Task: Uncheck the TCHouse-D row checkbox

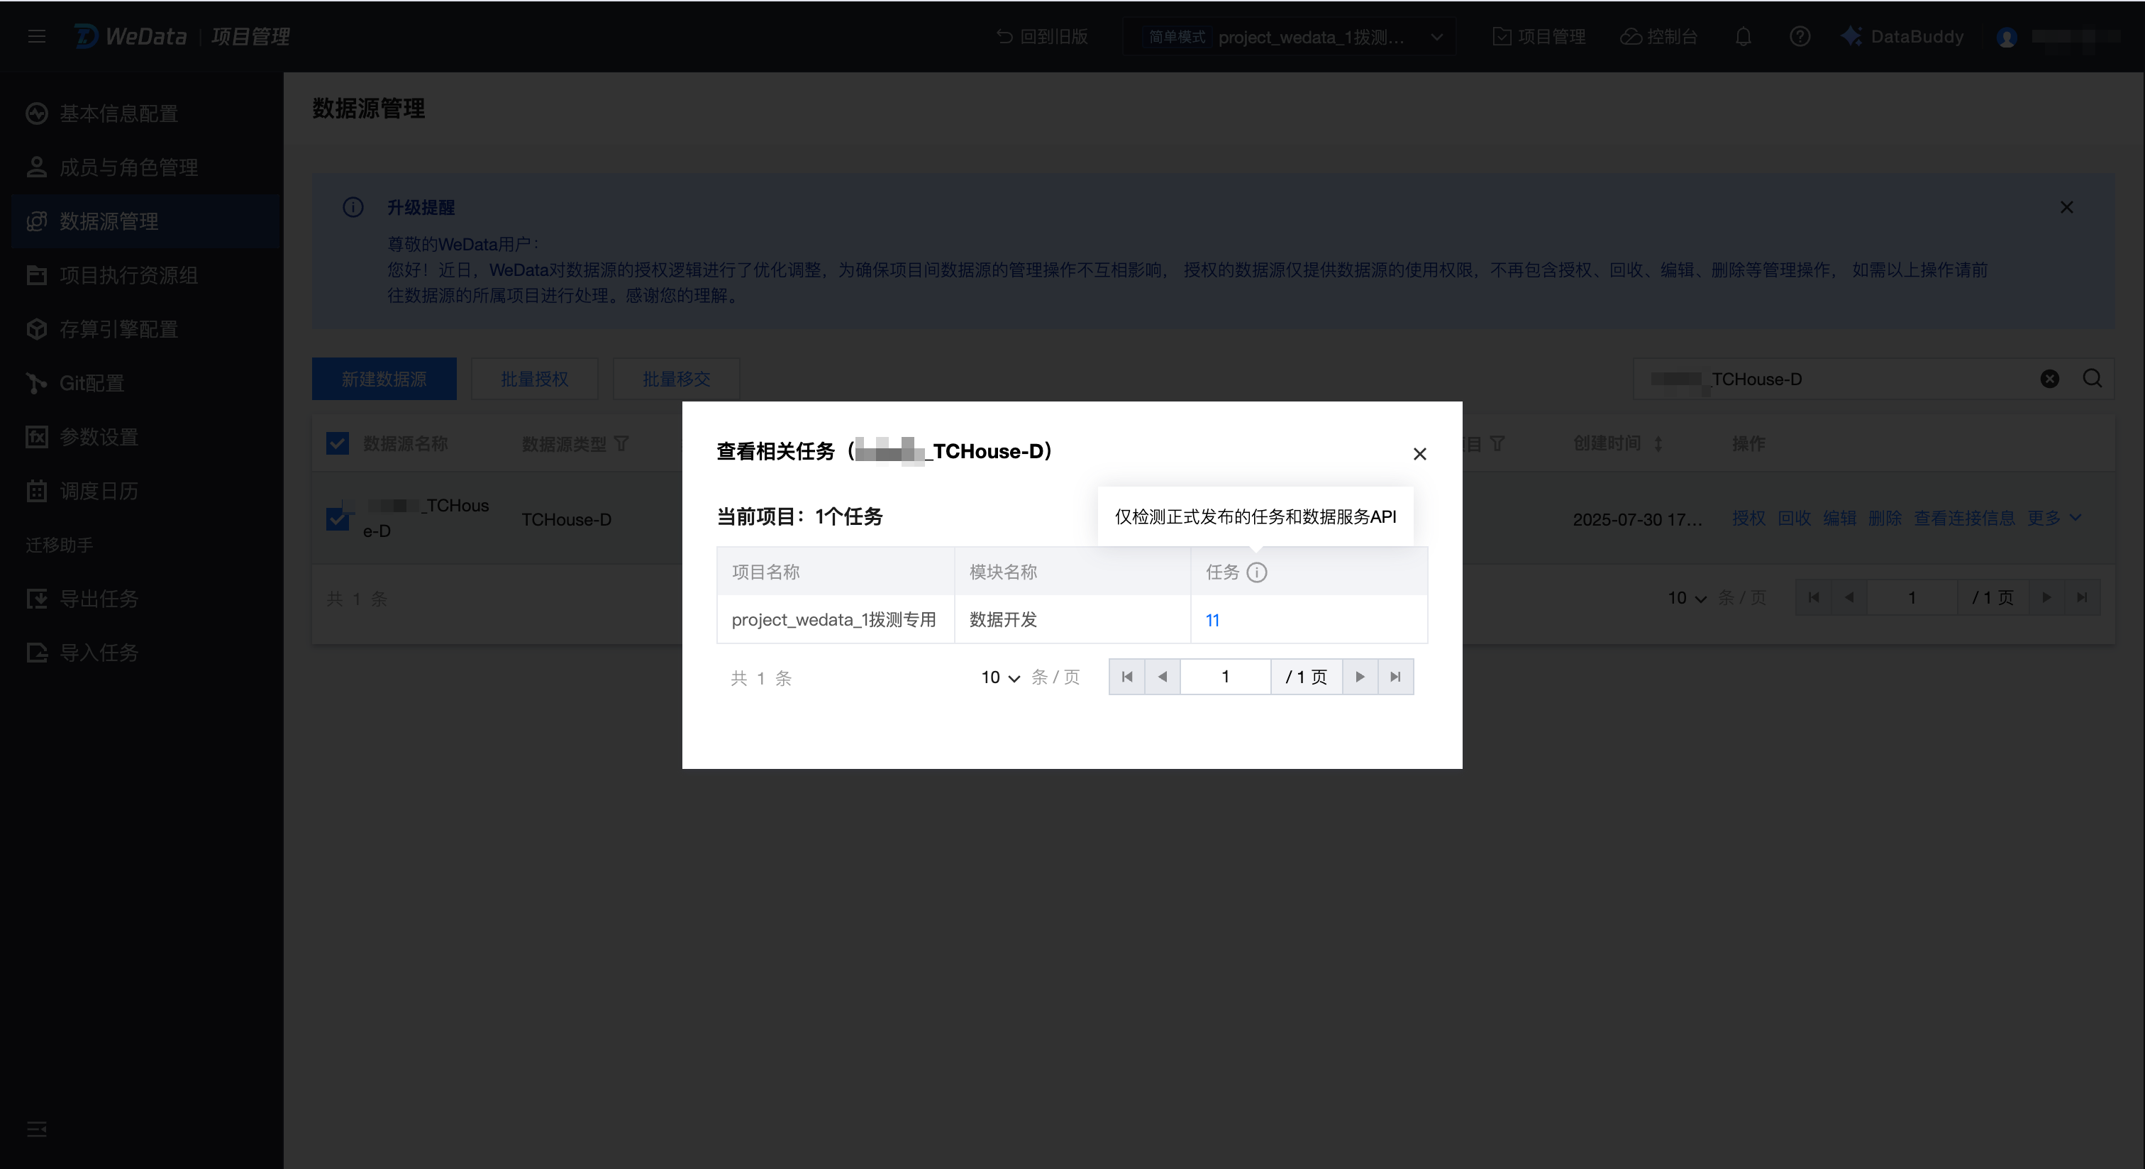Action: pyautogui.click(x=337, y=519)
